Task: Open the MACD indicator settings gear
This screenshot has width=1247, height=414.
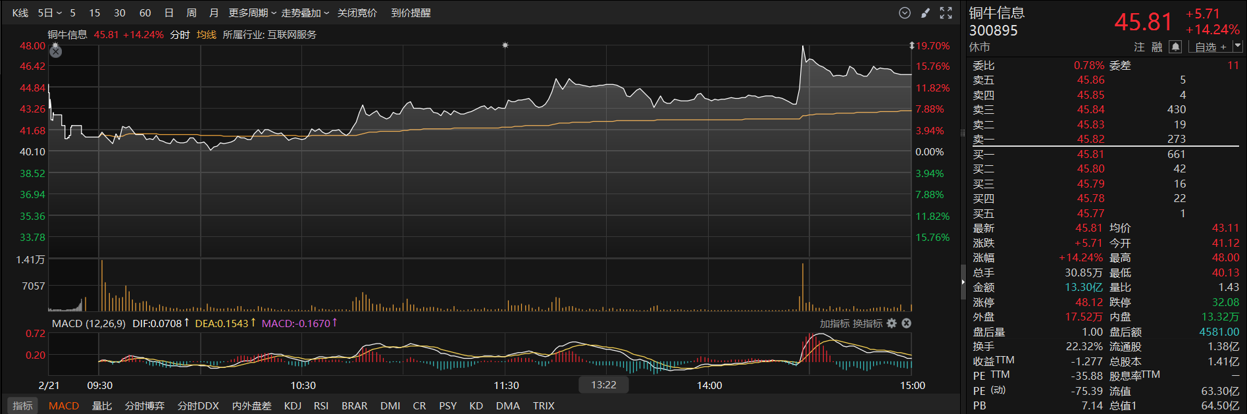Action: [x=892, y=323]
